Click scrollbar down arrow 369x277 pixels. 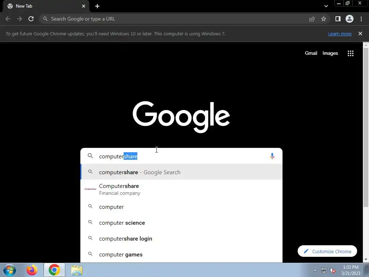click(366, 259)
